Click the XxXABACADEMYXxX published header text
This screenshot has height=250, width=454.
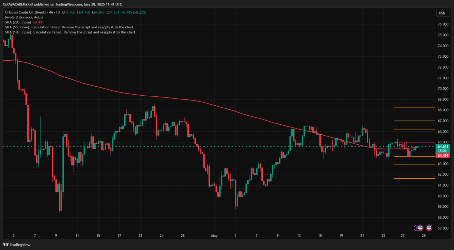pos(62,4)
